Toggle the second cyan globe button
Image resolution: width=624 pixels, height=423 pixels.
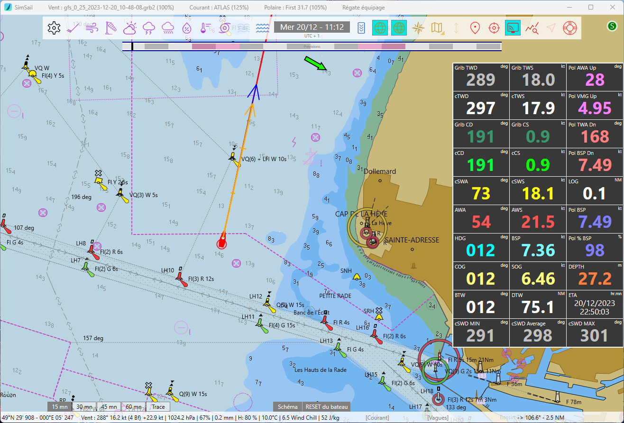[399, 28]
